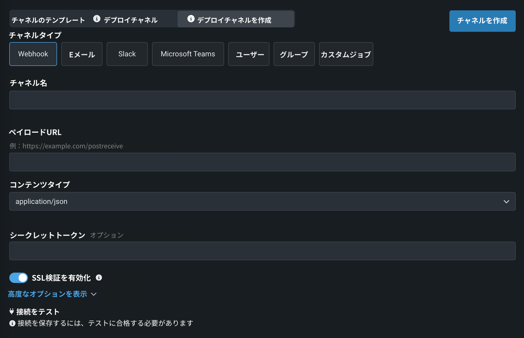The width and height of the screenshot is (524, 338).
Task: Click info icon beside デプロイチャネル tab
Action: click(97, 19)
